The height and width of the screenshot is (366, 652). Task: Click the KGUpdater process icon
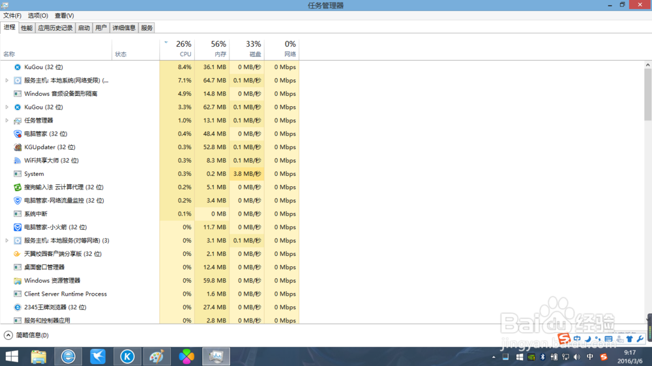pos(18,147)
